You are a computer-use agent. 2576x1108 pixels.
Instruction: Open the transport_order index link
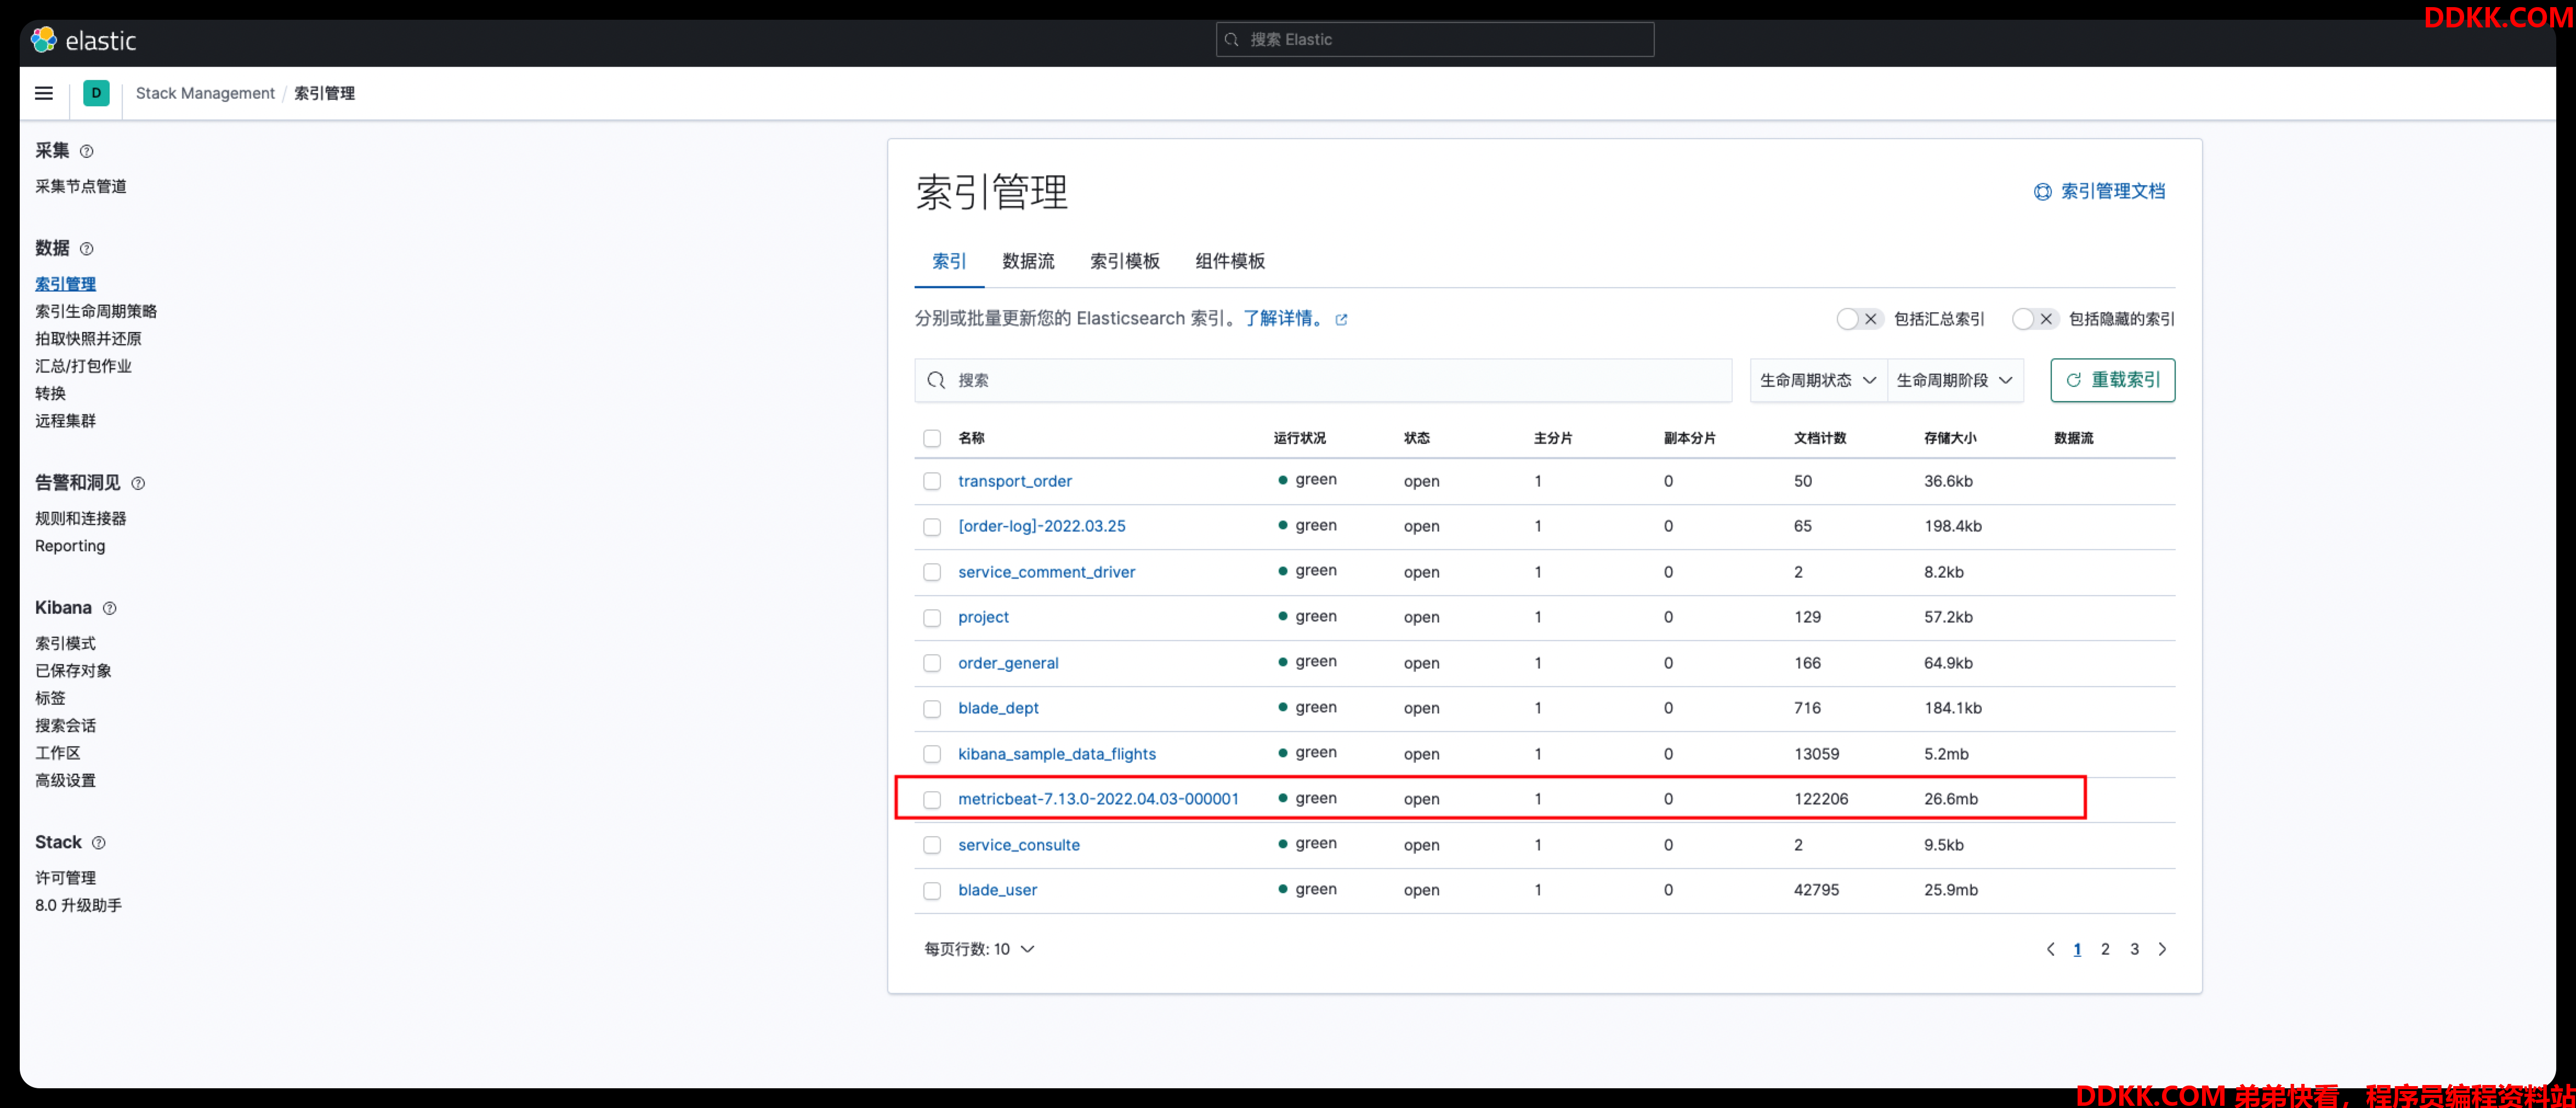click(x=1014, y=482)
